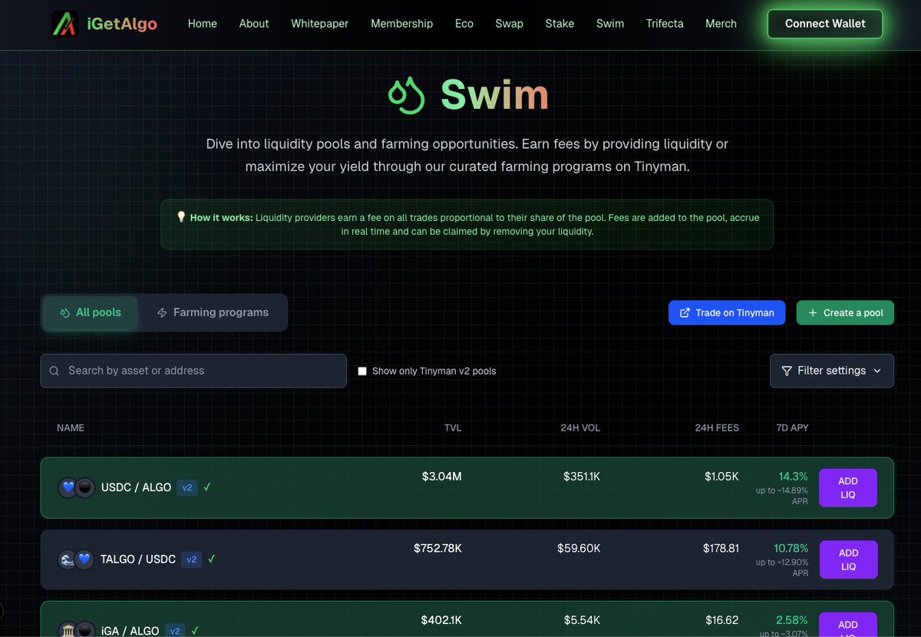
Task: Select the Swim nav item
Action: pos(610,24)
